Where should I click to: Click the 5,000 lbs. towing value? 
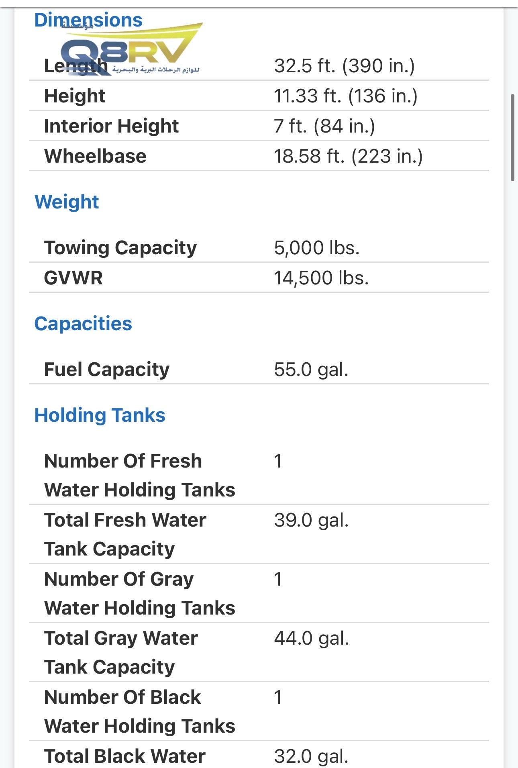pos(316,248)
